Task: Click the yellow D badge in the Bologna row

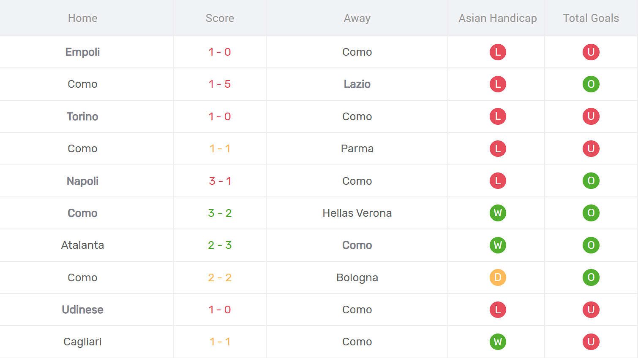Action: tap(498, 277)
